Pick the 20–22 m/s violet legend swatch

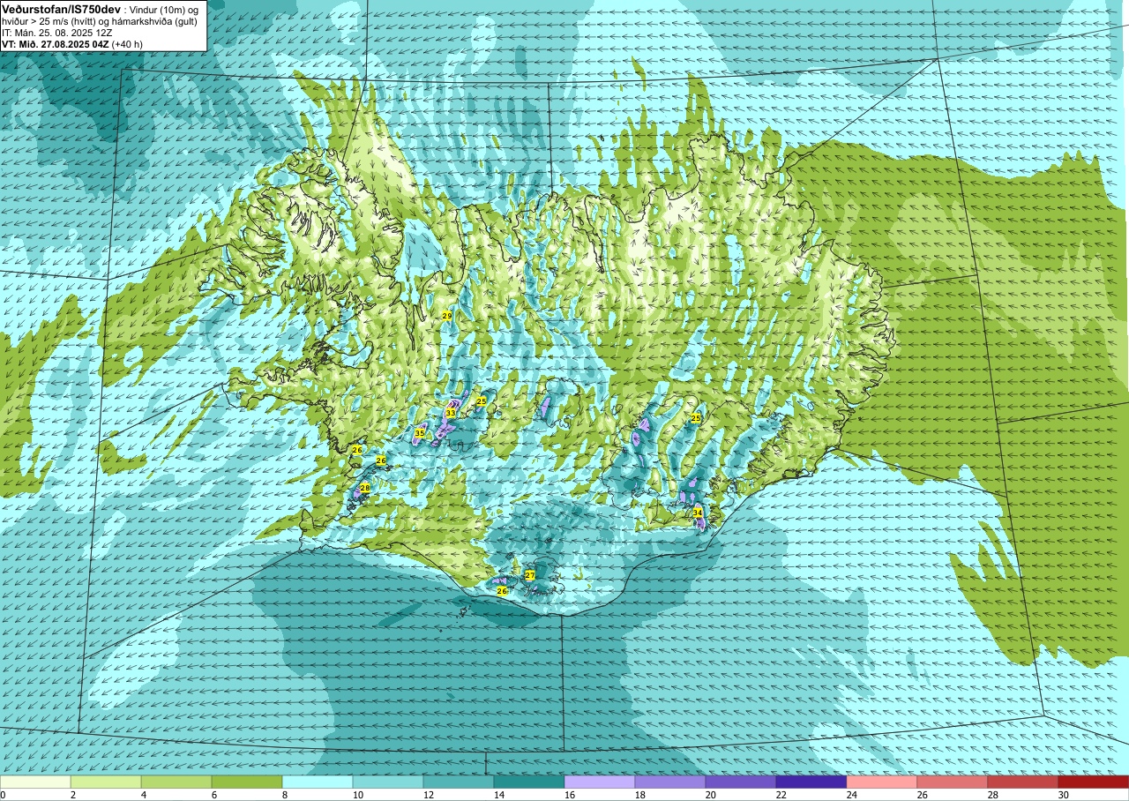coord(741,782)
